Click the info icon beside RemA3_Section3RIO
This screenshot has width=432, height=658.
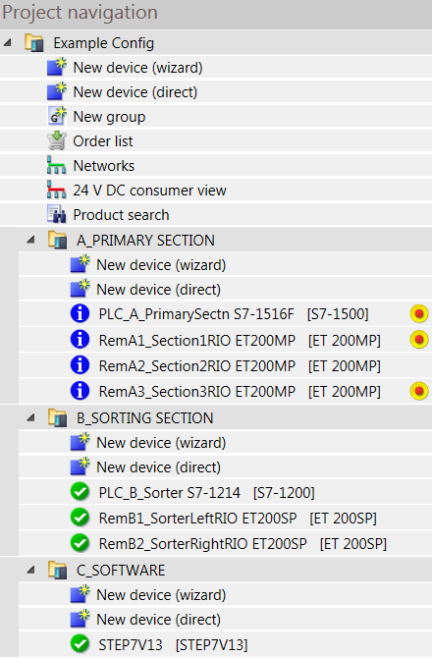[x=80, y=391]
